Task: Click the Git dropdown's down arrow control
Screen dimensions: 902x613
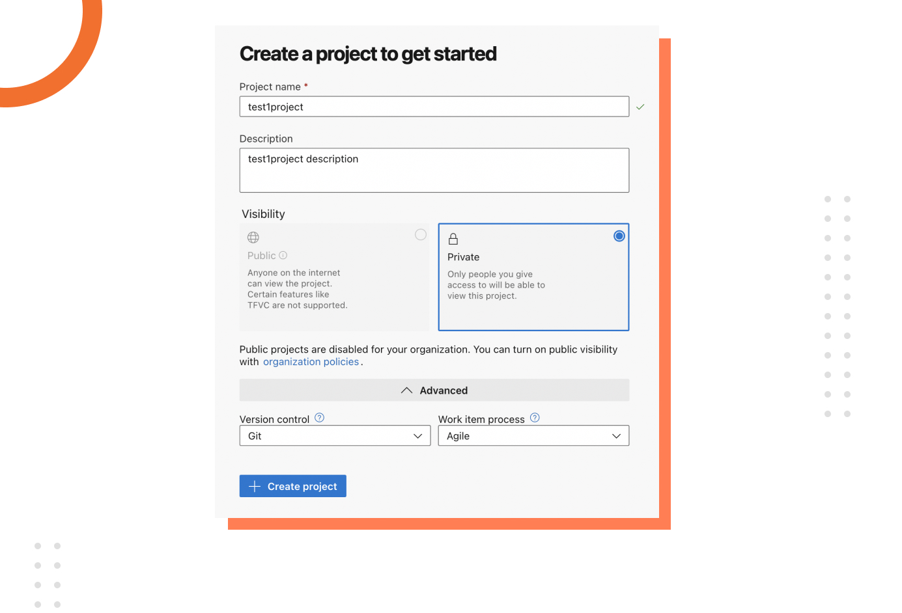Action: [x=417, y=435]
